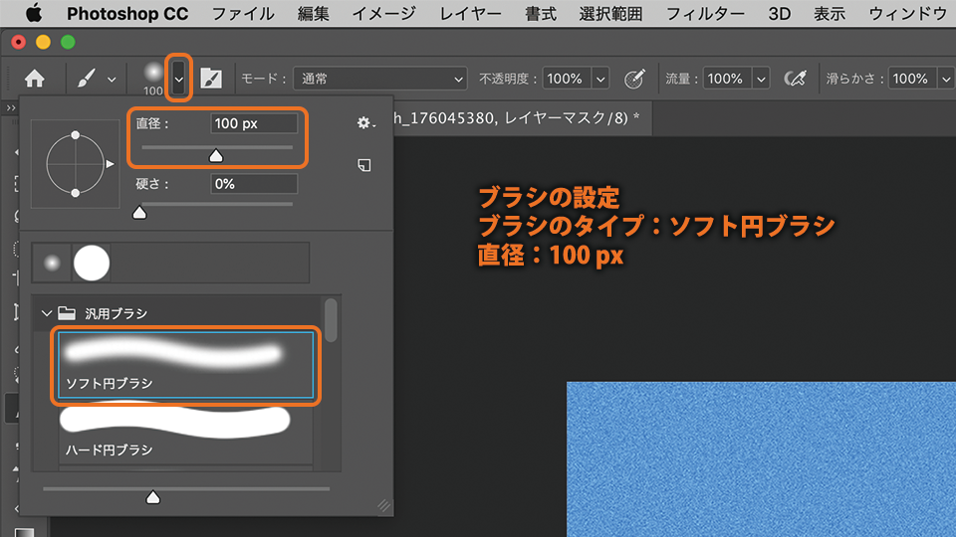
Task: Click the 不透明度 100% value field
Action: point(567,79)
